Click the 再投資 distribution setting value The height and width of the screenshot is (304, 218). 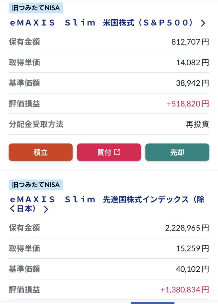(x=198, y=124)
